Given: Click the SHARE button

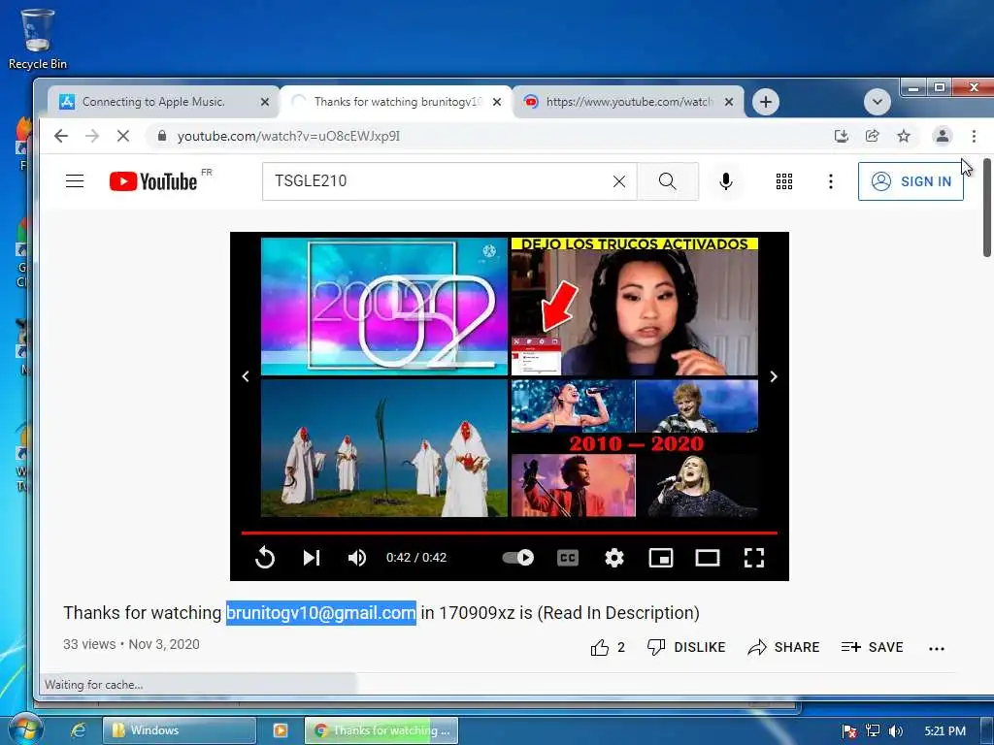Looking at the screenshot, I should (783, 647).
